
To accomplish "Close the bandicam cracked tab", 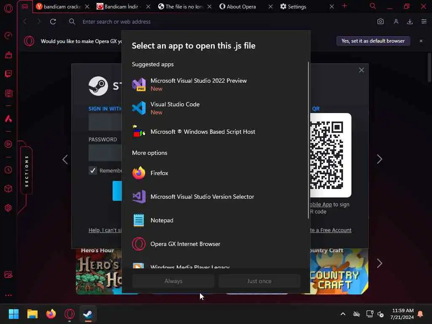I will tap(87, 7).
